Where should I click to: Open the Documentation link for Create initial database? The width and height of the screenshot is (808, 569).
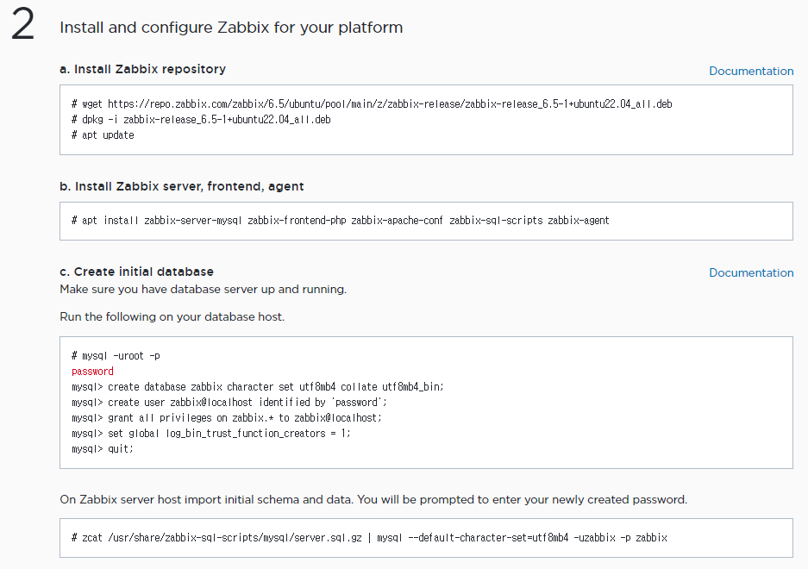(750, 272)
